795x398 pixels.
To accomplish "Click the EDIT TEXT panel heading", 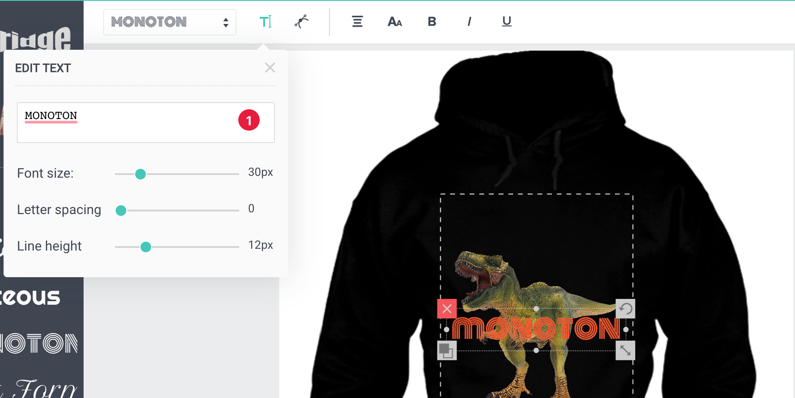I will coord(43,68).
